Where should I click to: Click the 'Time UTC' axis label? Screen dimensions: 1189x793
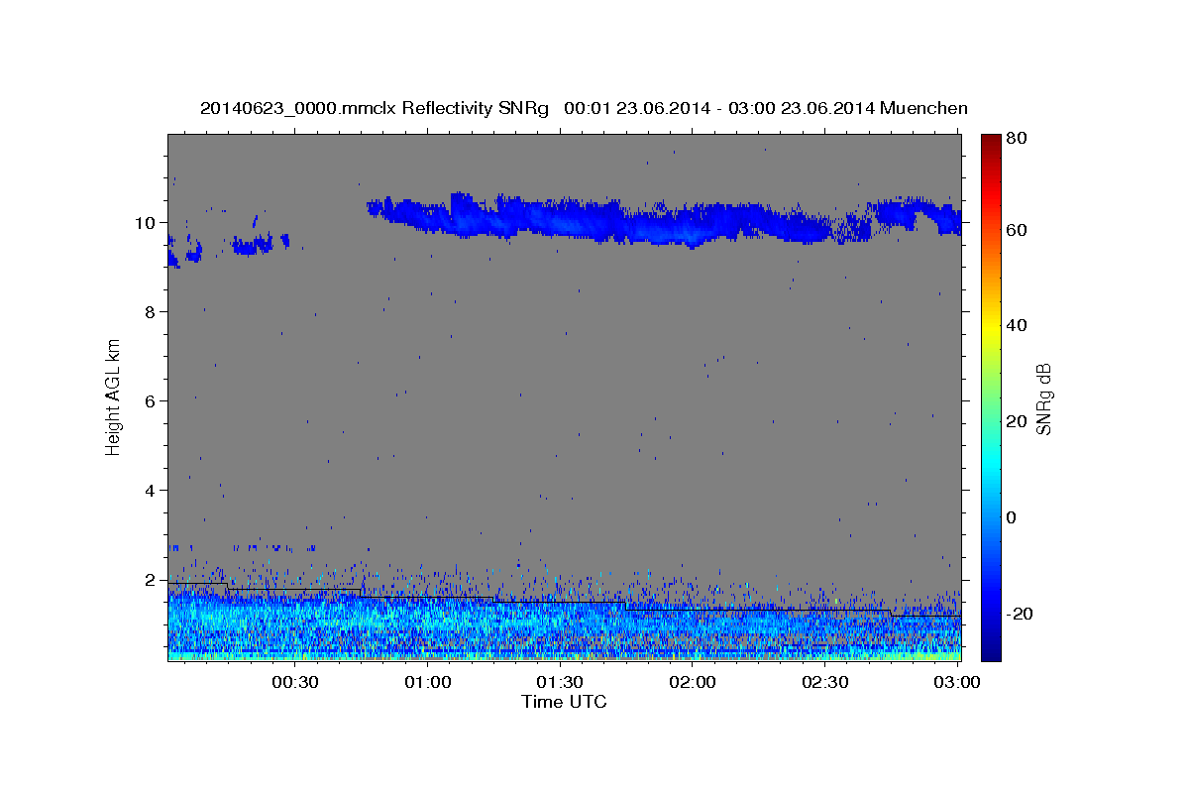click(x=564, y=702)
